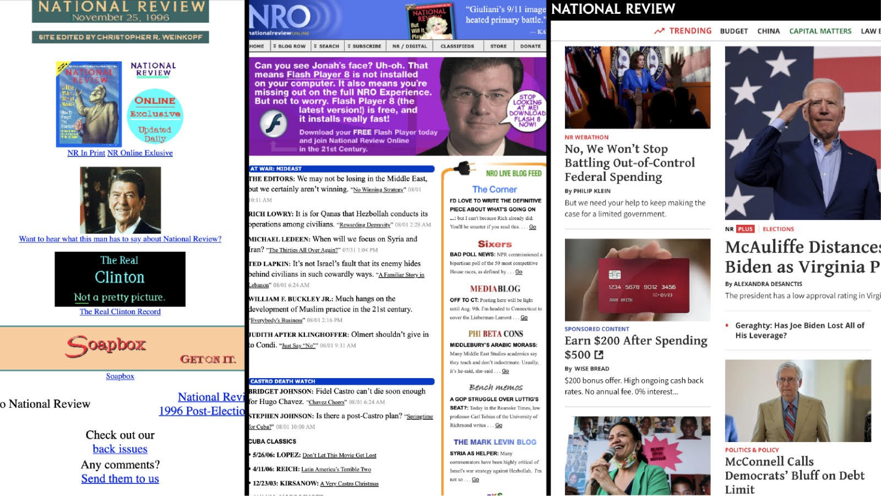The image size is (881, 496).
Task: Click The Real Clinton Record link
Action: (120, 311)
